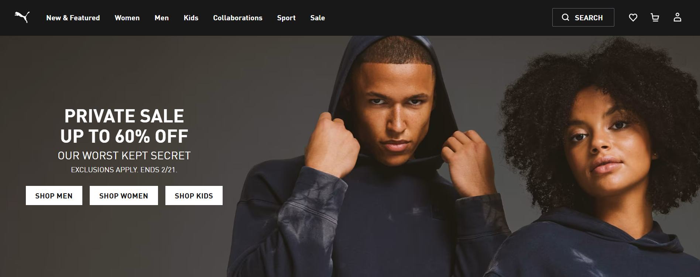Open the Women menu
The height and width of the screenshot is (277, 700).
[x=127, y=18]
